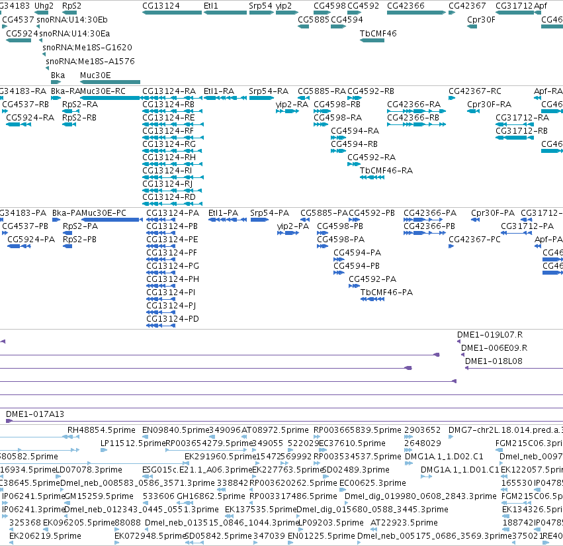563x546 pixels.
Task: Open the Srp54 gene label
Action: click(260, 6)
